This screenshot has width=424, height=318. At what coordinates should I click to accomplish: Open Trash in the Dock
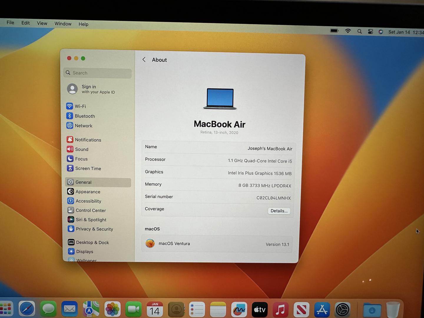pyautogui.click(x=393, y=310)
